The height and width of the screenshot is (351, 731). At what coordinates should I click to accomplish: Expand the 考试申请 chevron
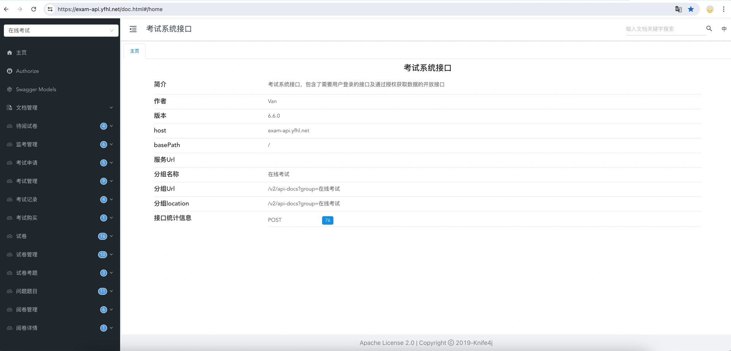tap(111, 163)
